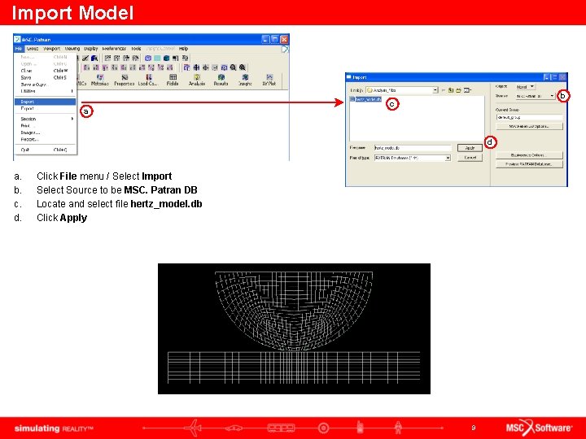The height and width of the screenshot is (439, 586).
Task: Open the Group menu
Action: (x=32, y=49)
